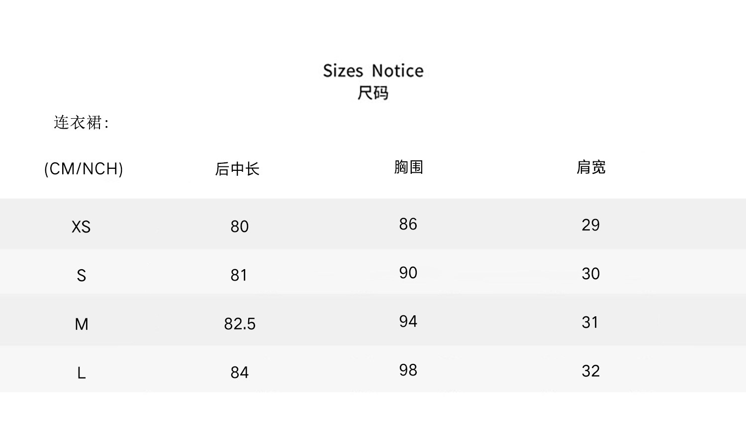Viewport: 746px width, 436px height.
Task: Select the M bust value 94
Action: [x=408, y=321]
